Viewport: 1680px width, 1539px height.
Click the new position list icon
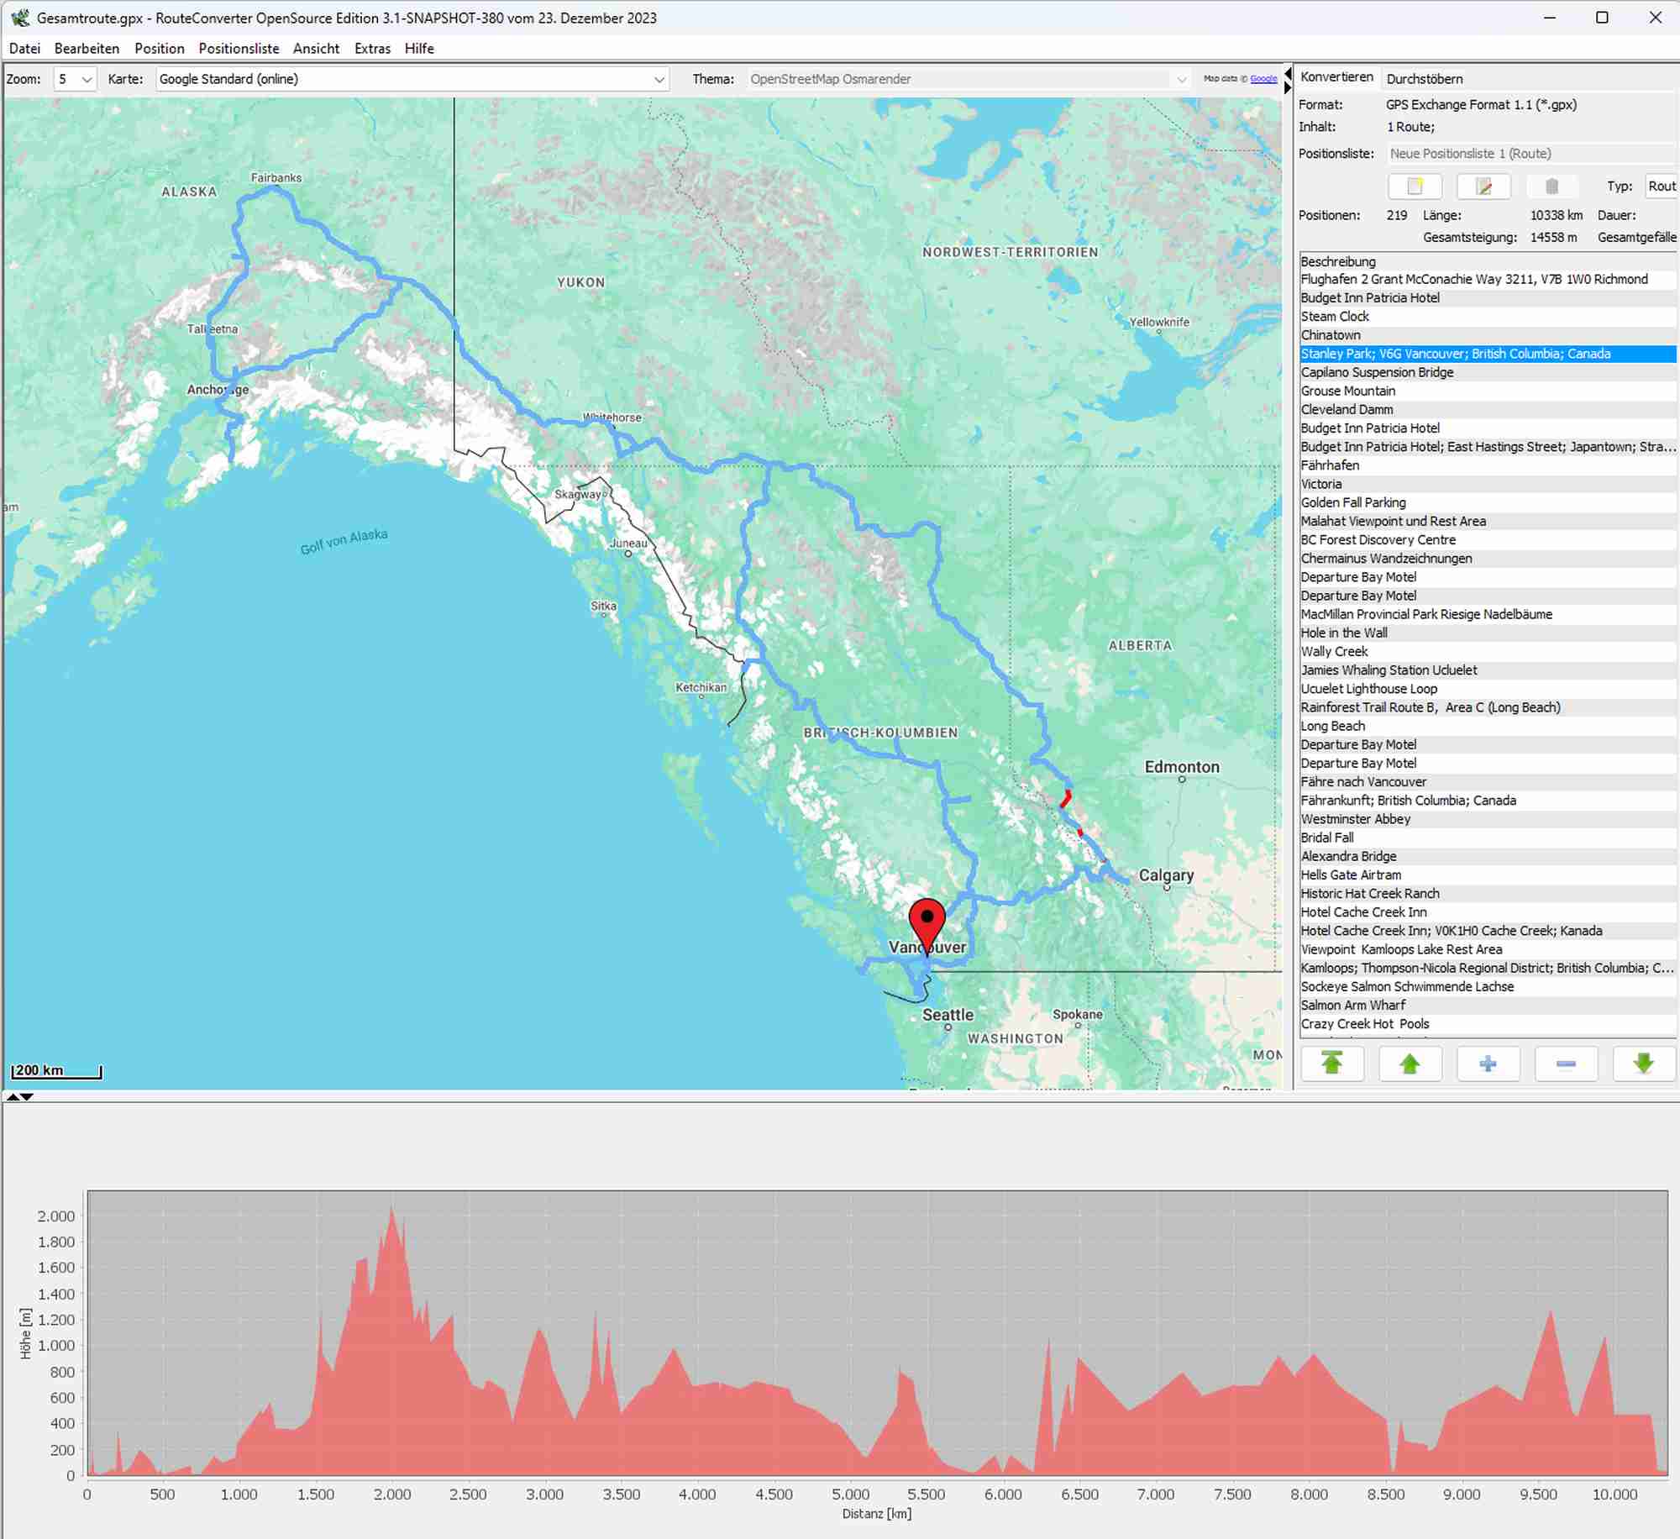coord(1415,186)
